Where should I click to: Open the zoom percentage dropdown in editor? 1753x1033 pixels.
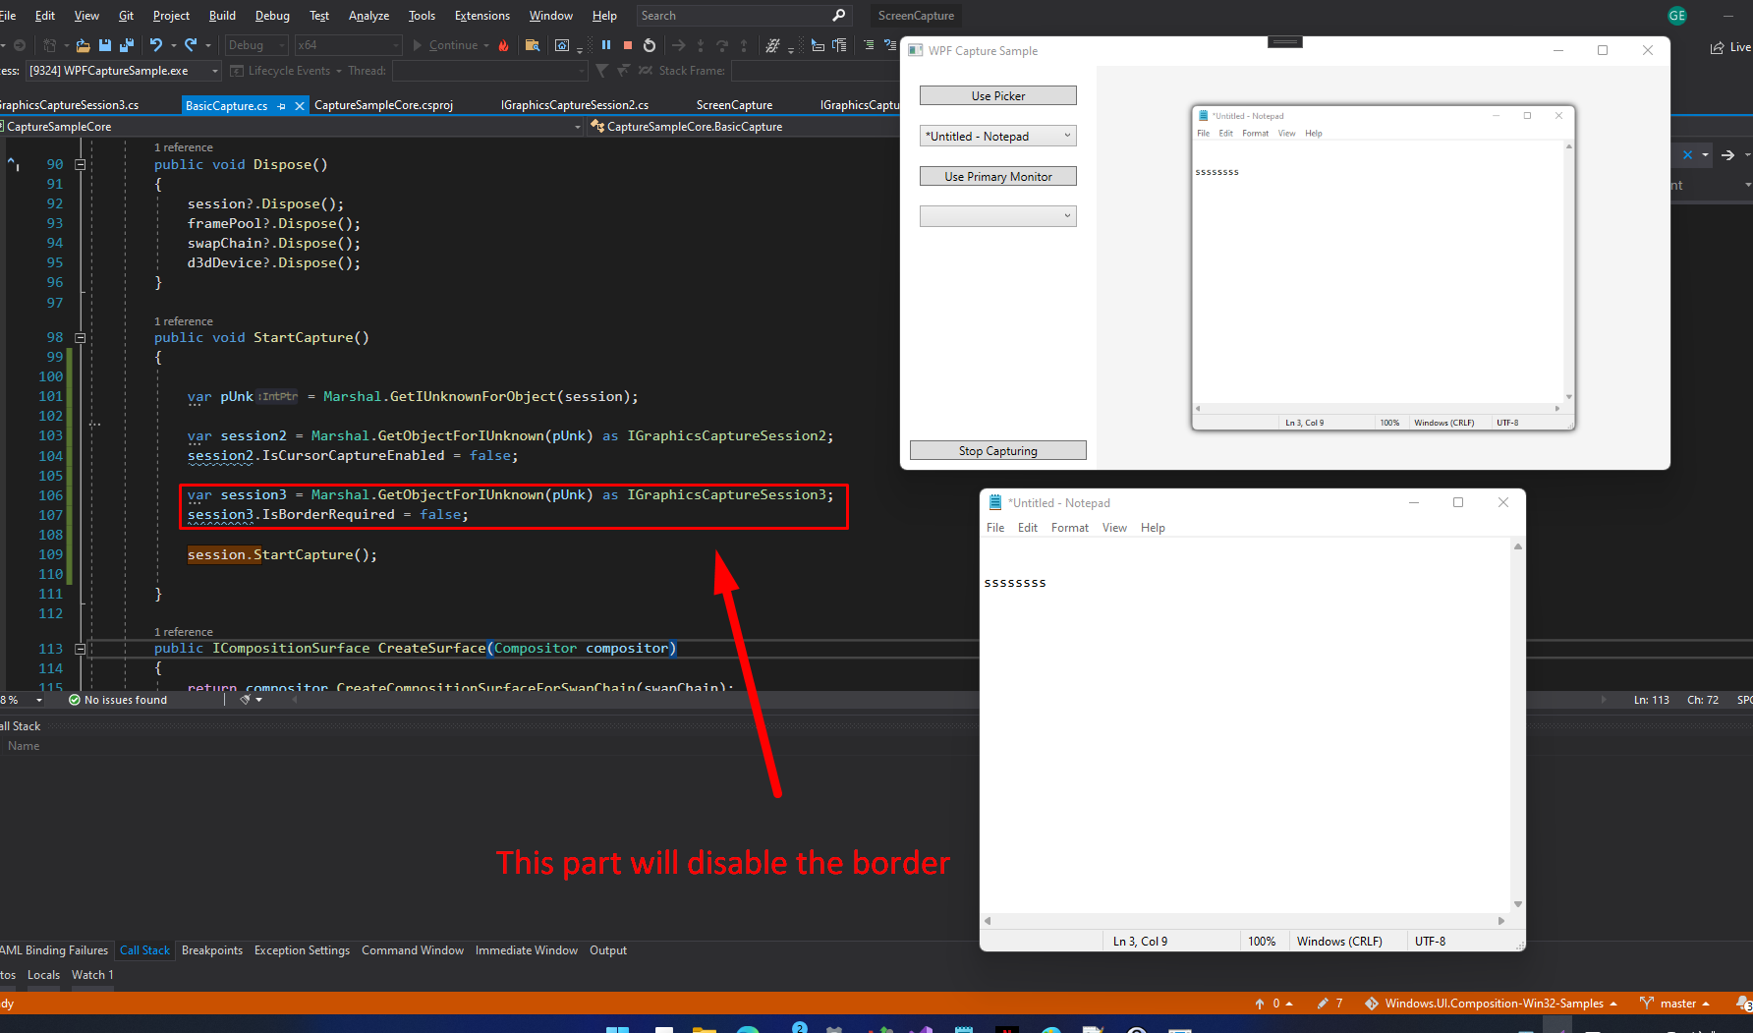[x=39, y=700]
